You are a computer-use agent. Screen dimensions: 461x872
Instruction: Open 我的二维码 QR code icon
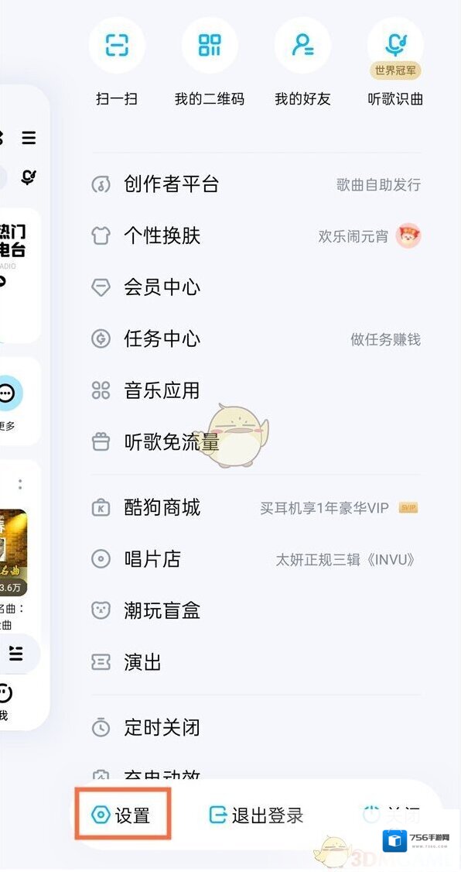[x=210, y=46]
